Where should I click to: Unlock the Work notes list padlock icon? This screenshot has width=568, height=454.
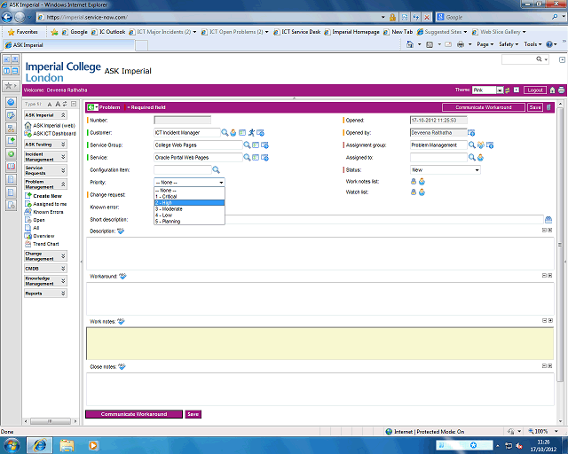[413, 181]
